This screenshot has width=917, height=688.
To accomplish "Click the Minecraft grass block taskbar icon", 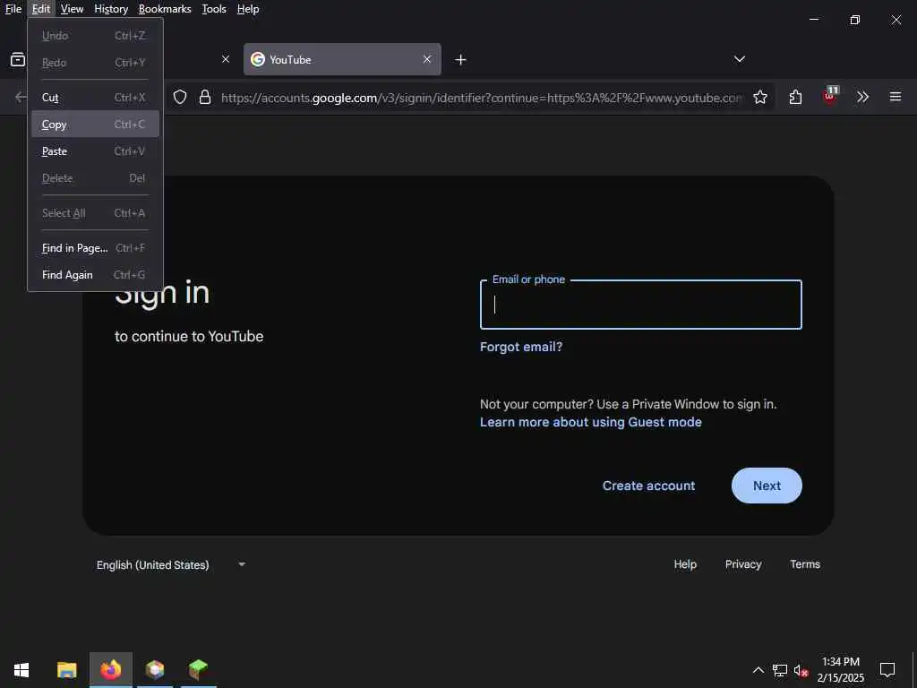I will tap(198, 669).
